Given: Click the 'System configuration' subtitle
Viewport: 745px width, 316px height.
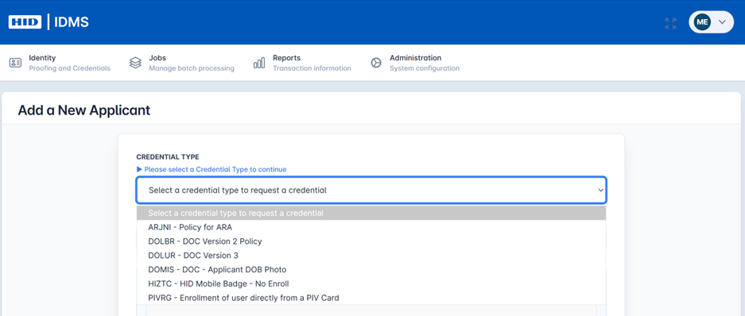Looking at the screenshot, I should pyautogui.click(x=425, y=68).
